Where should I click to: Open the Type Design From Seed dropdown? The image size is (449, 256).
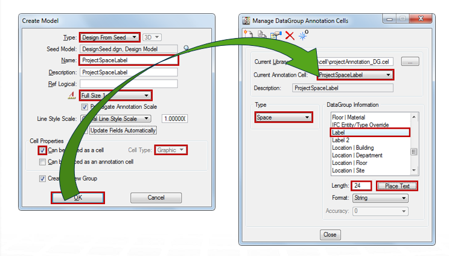110,37
